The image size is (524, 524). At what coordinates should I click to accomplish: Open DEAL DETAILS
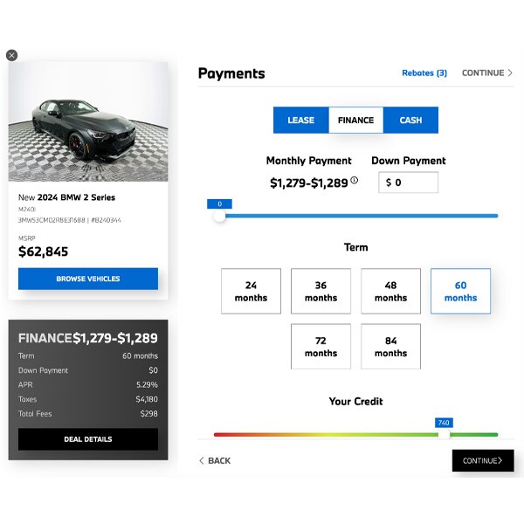[x=88, y=439]
